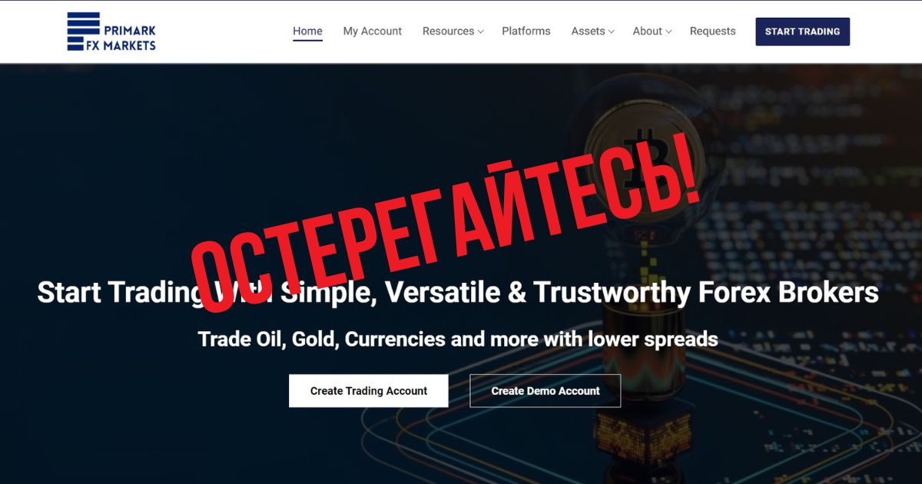
Task: Select Platforms in the navigation bar
Action: tap(526, 31)
